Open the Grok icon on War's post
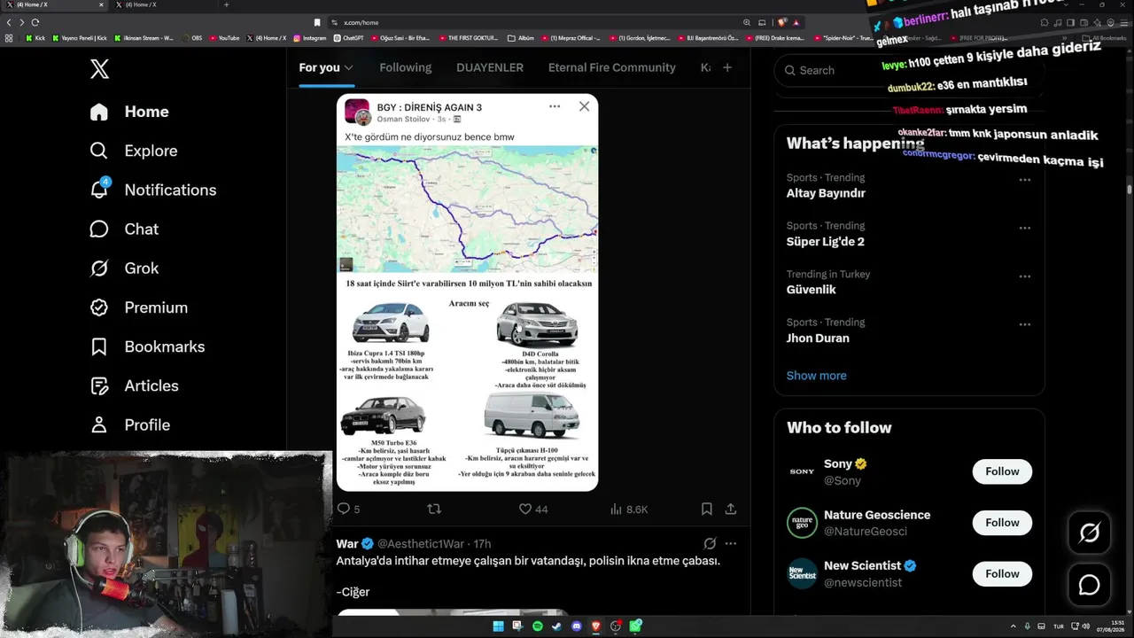Viewport: 1134px width, 638px height. click(710, 543)
